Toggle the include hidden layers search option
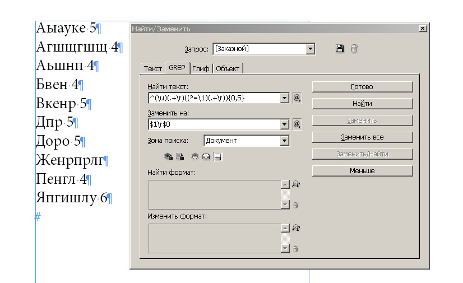The width and height of the screenshot is (463, 283). point(195,156)
